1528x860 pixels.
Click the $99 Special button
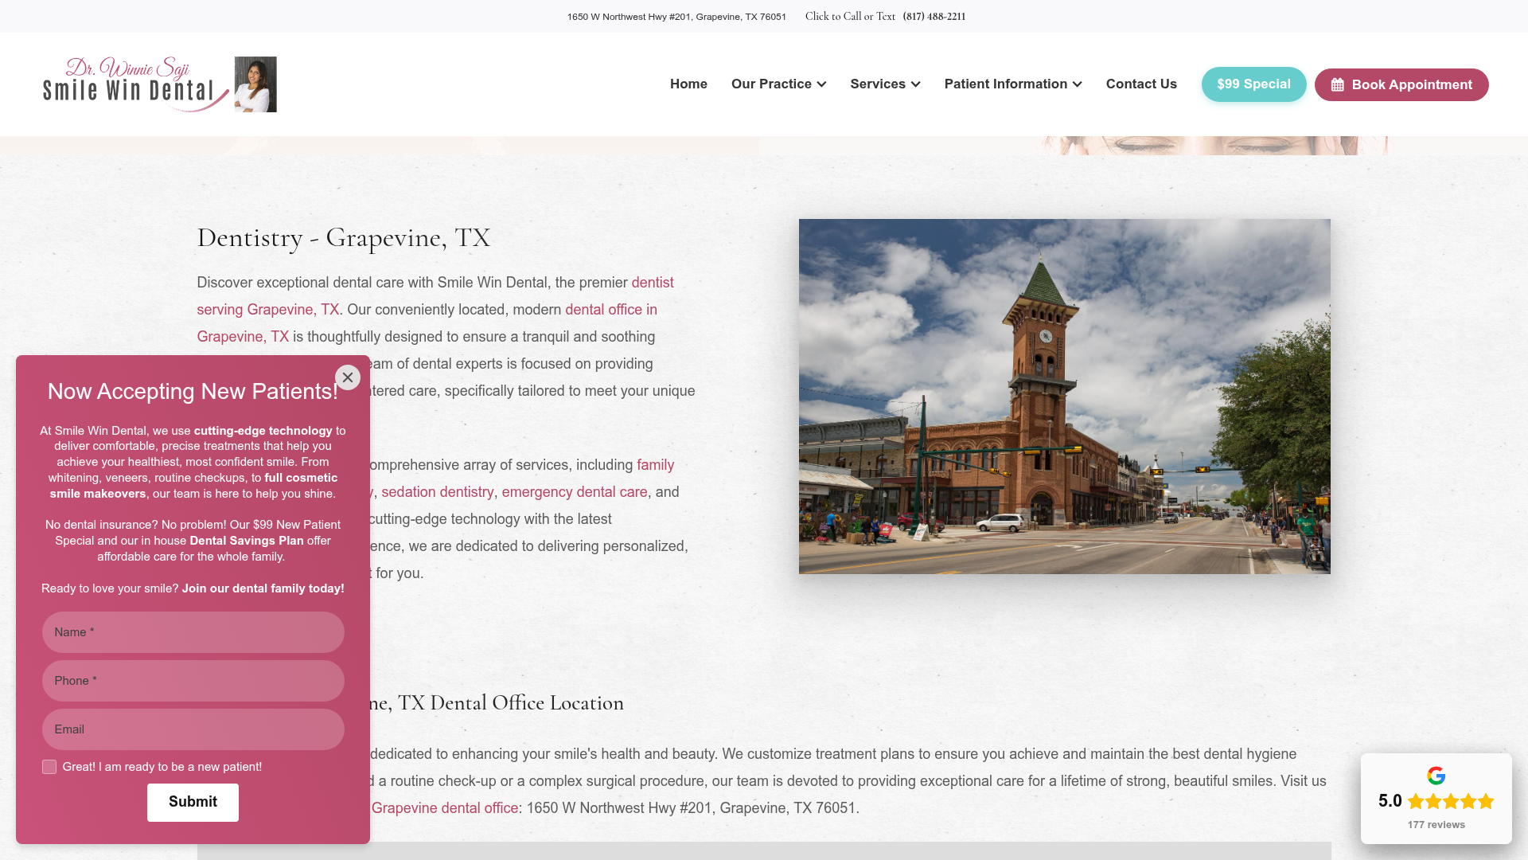pos(1253,84)
